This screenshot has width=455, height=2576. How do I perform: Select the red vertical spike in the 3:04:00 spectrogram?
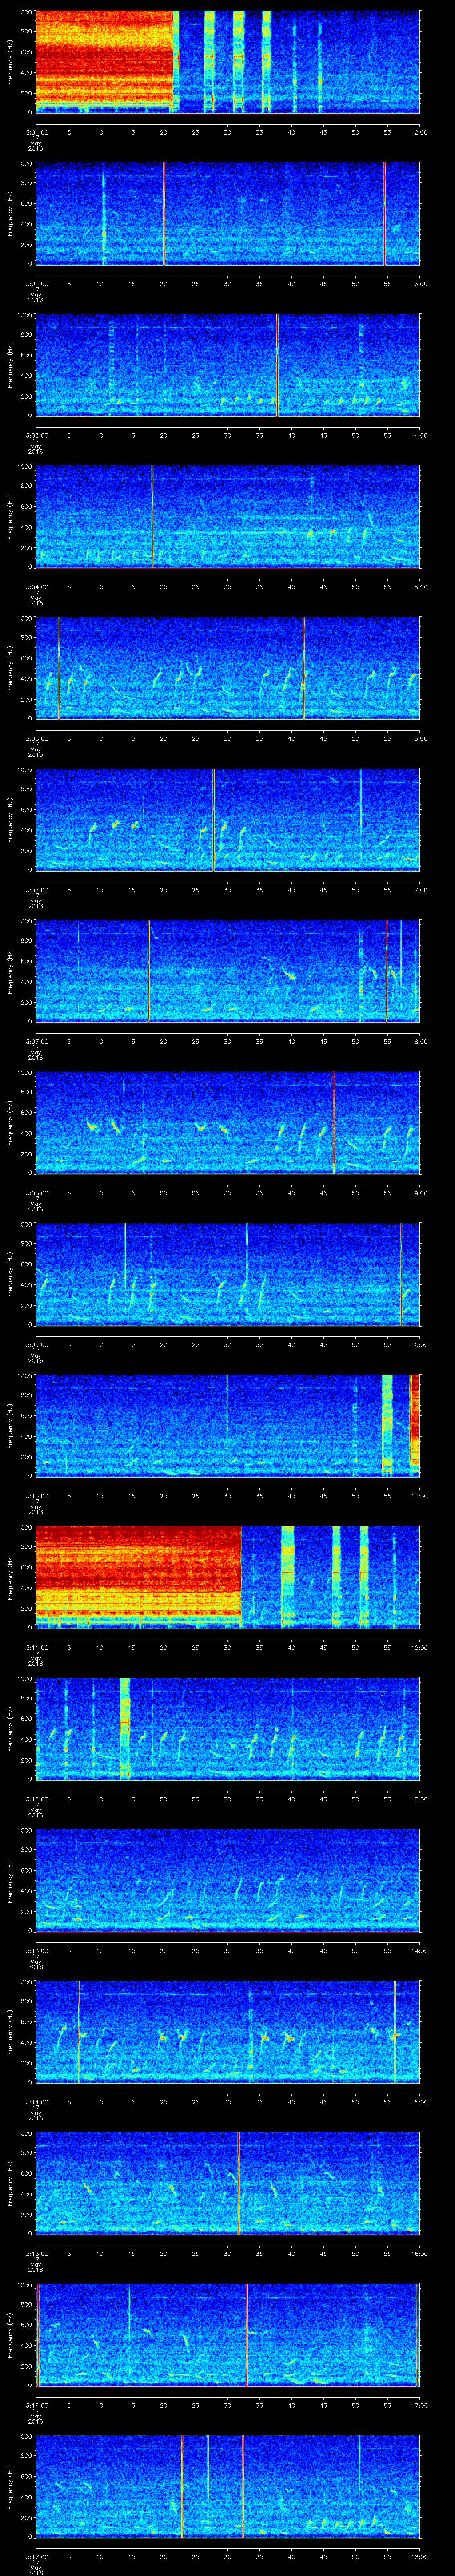pos(152,517)
